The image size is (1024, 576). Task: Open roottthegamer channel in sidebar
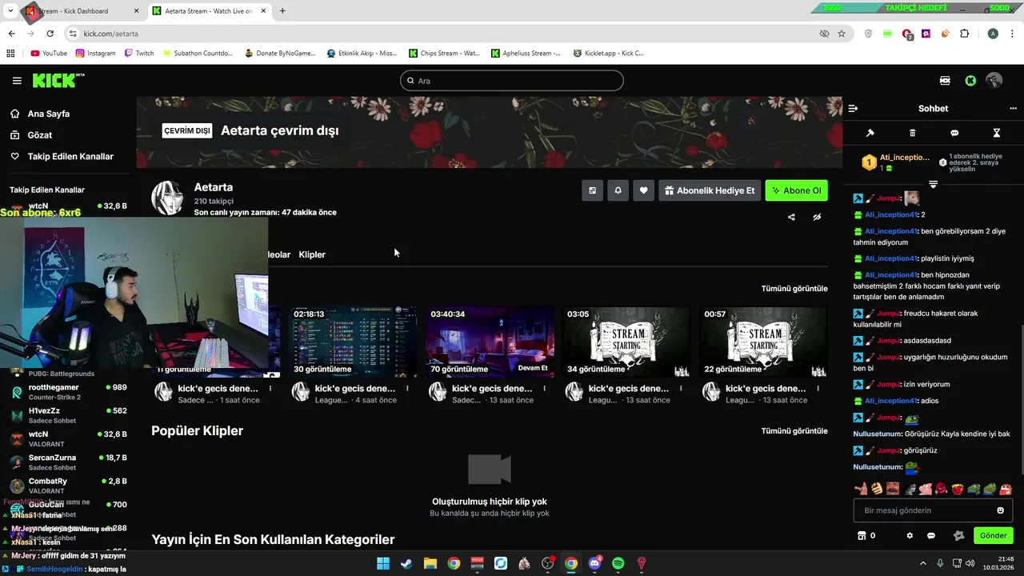(67, 392)
